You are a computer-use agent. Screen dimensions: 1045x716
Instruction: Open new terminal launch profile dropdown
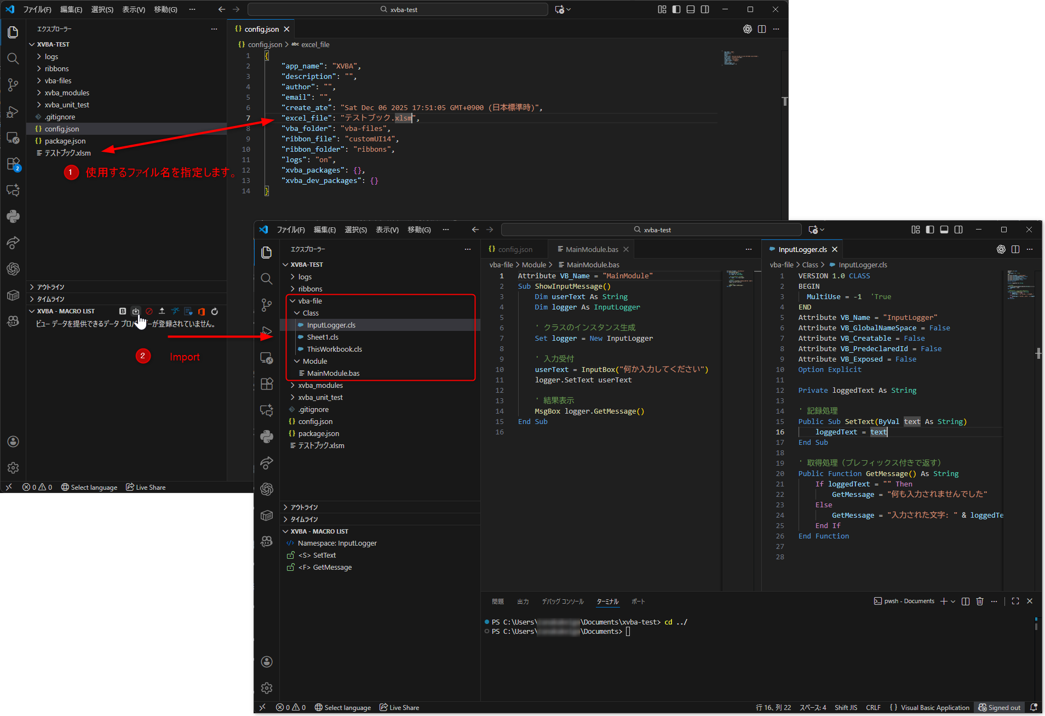[x=953, y=602]
